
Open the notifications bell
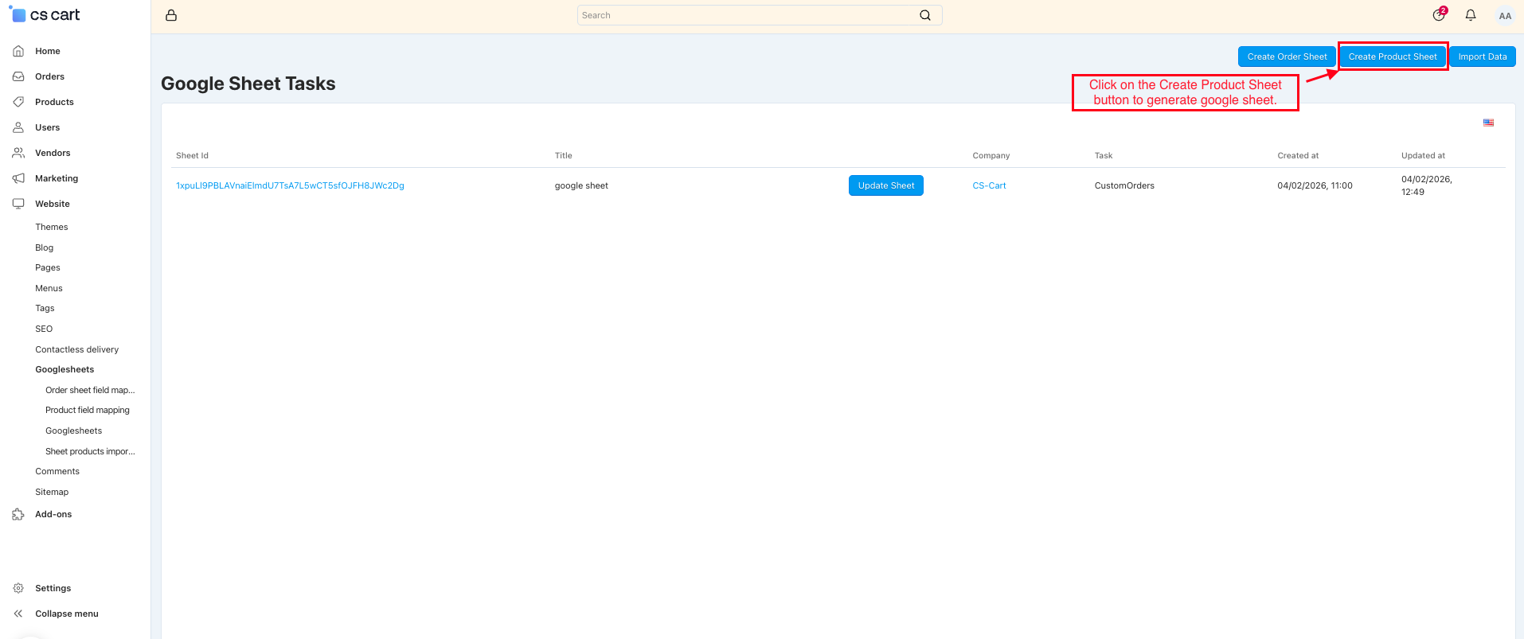pyautogui.click(x=1471, y=15)
